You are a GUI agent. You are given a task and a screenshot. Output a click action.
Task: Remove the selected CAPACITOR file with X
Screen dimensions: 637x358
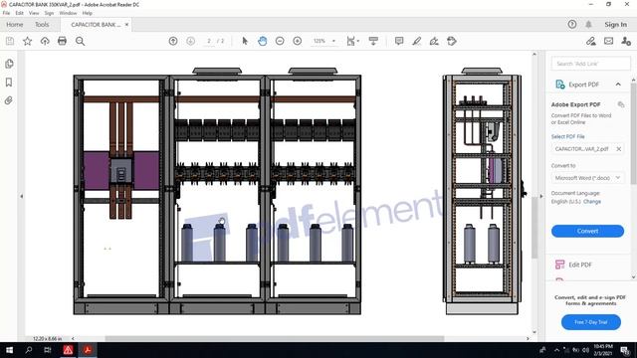point(618,149)
